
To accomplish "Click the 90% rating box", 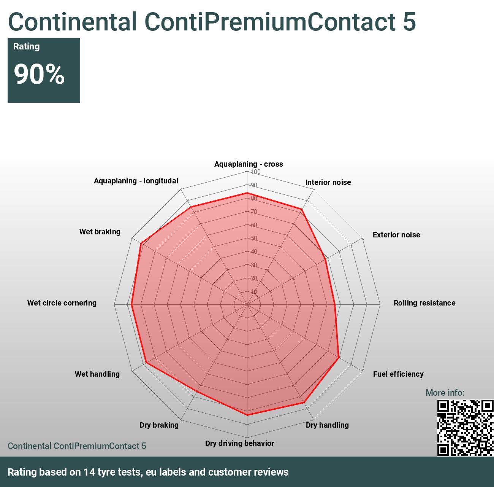I will pos(44,70).
